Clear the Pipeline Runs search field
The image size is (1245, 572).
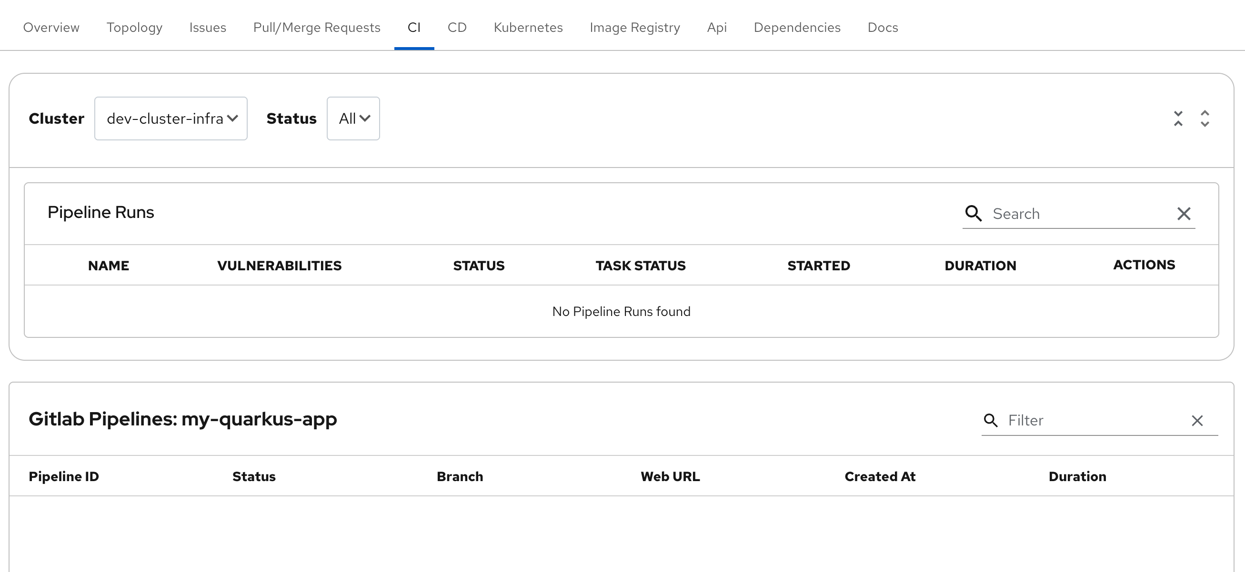[x=1184, y=213]
